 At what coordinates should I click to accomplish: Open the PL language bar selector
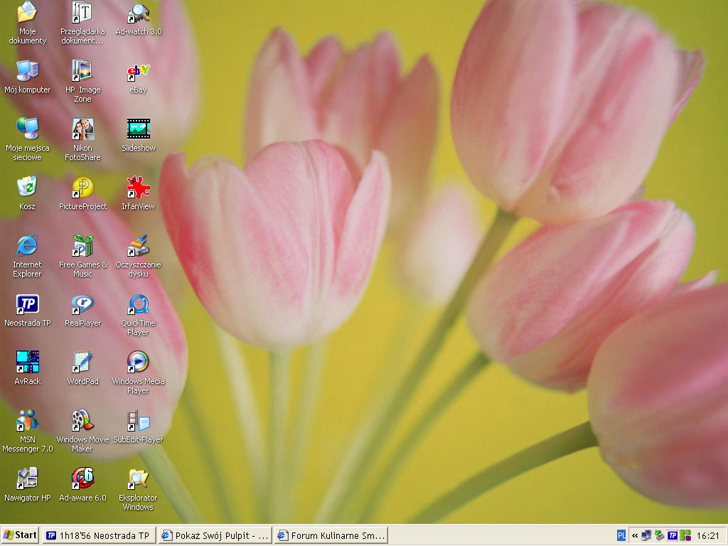621,535
